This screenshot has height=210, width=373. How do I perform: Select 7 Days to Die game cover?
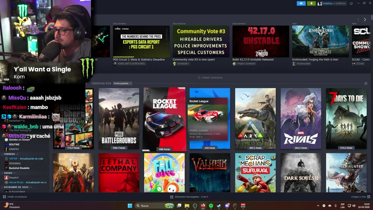coord(346,118)
